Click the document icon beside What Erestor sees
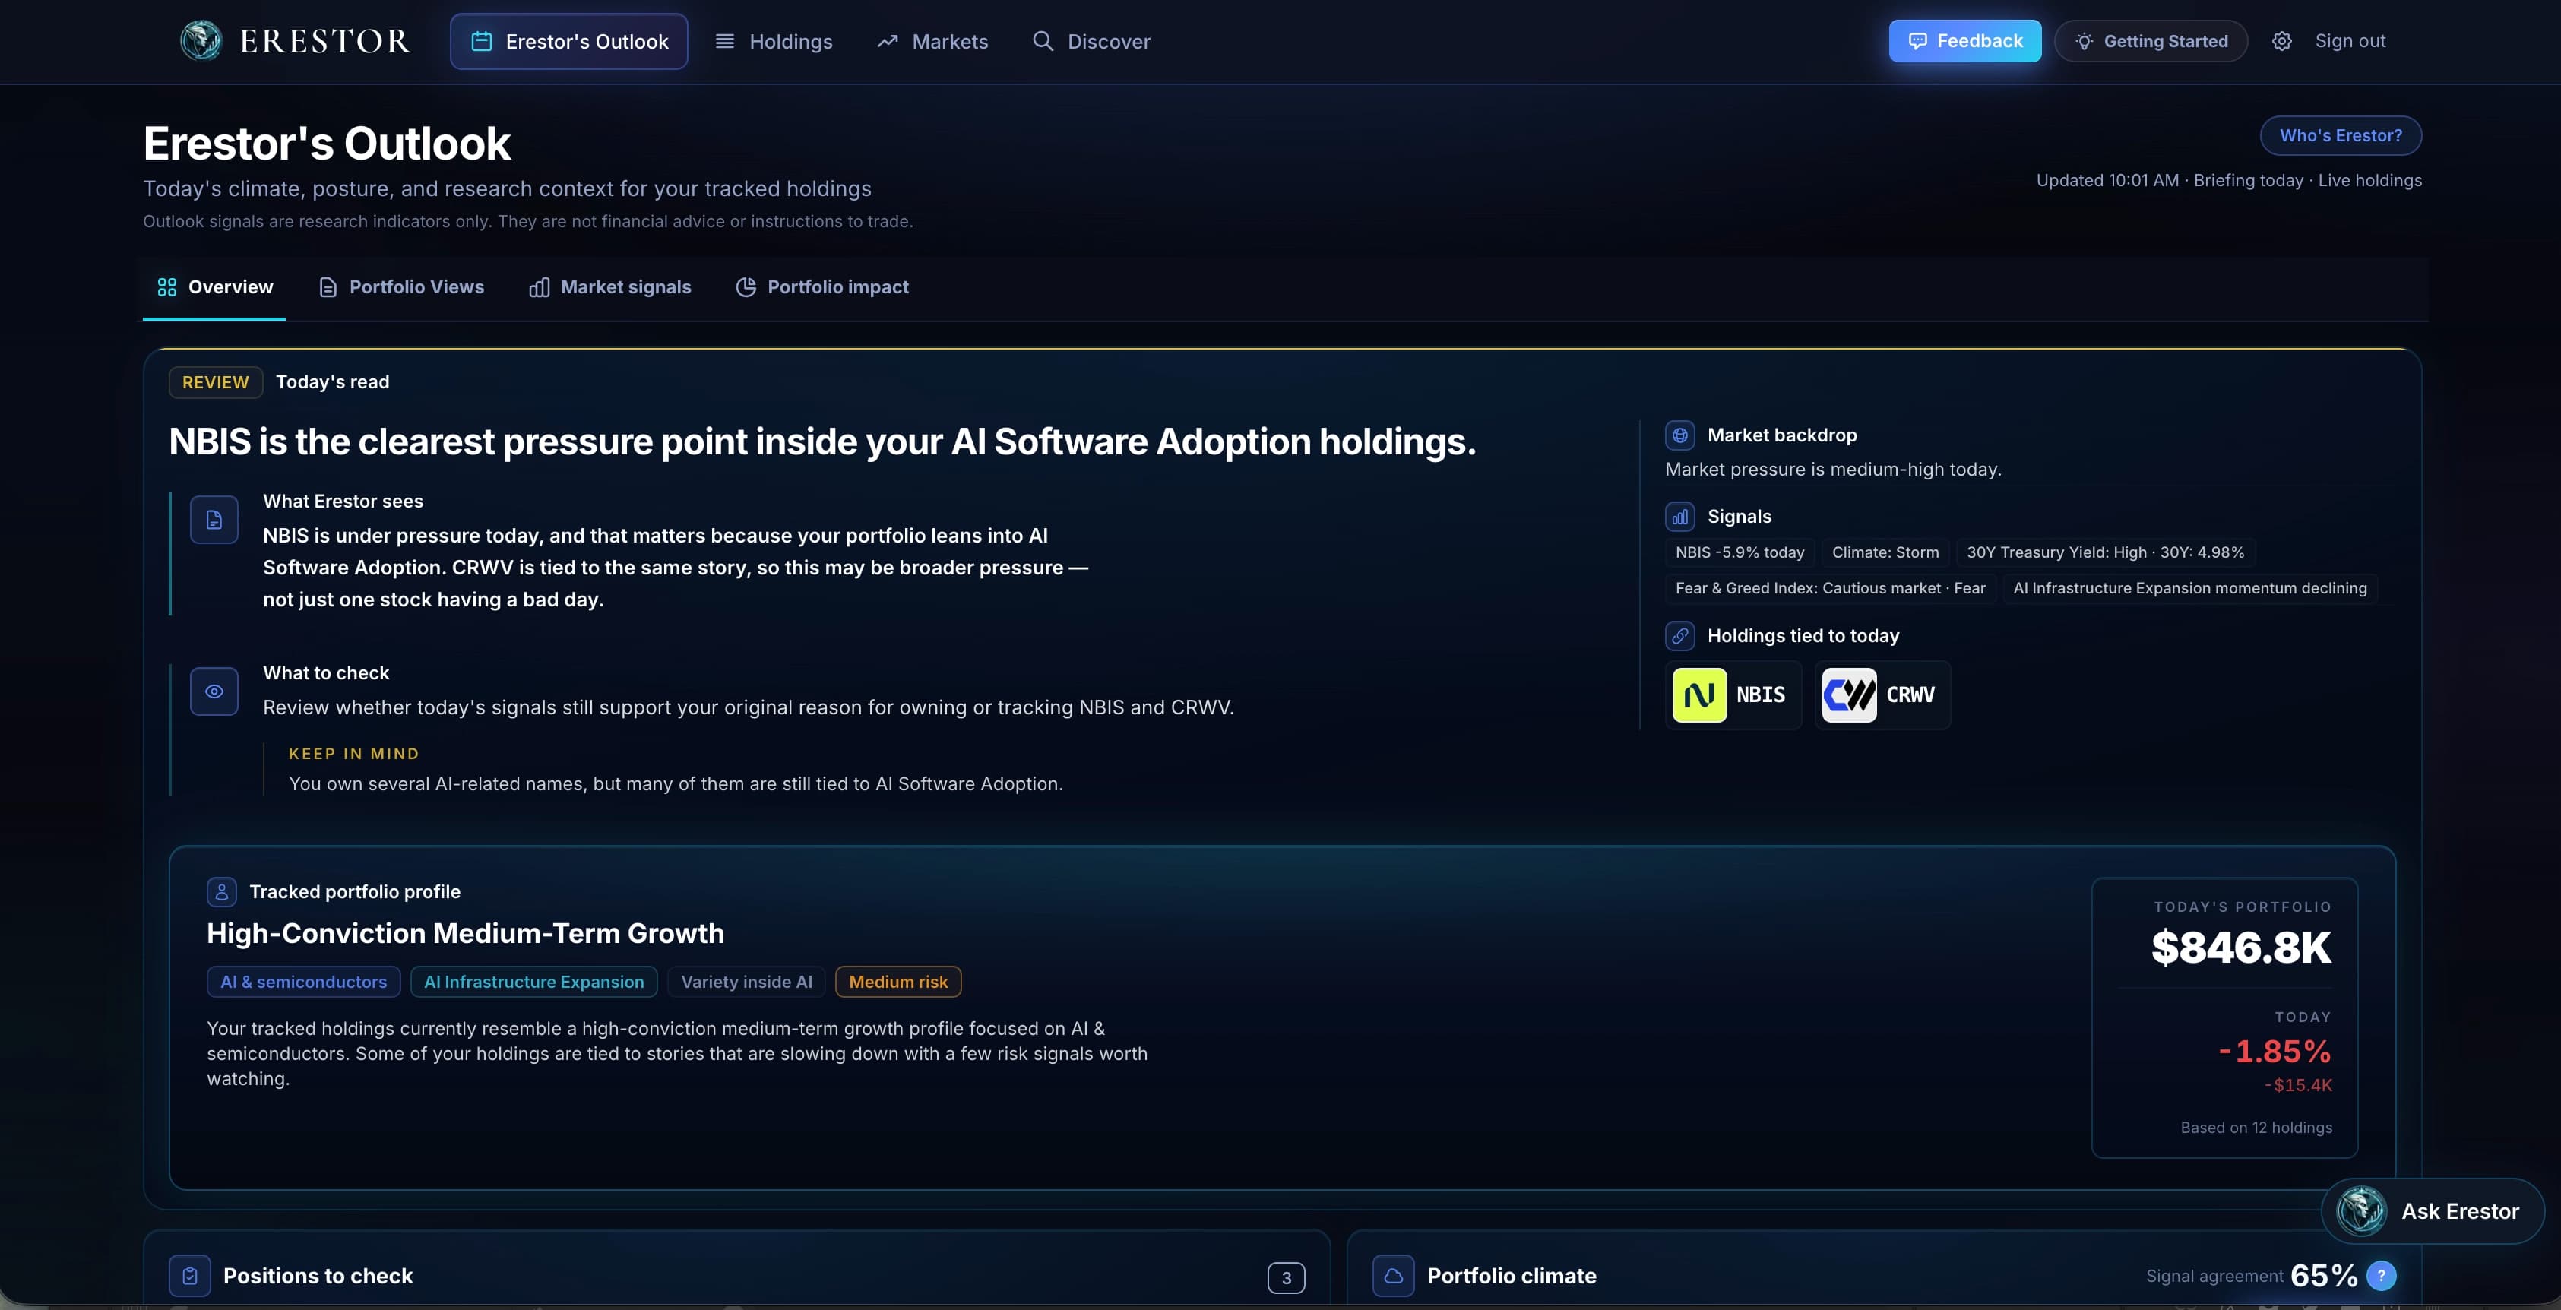The height and width of the screenshot is (1310, 2561). click(214, 519)
